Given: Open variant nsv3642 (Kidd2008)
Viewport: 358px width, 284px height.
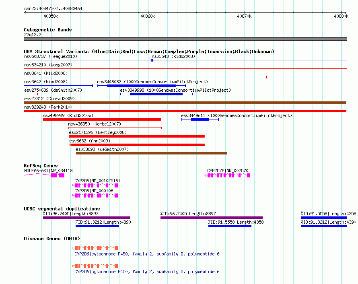Looking at the screenshot, I should tap(46, 82).
